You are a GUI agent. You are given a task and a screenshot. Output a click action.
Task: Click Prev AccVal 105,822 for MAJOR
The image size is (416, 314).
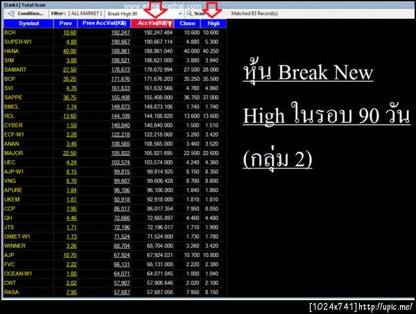point(121,153)
